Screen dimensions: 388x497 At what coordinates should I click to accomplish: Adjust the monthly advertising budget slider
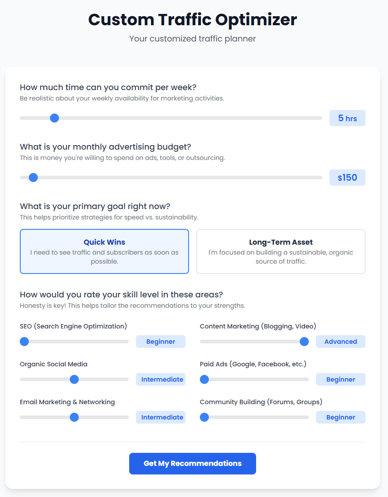(33, 177)
